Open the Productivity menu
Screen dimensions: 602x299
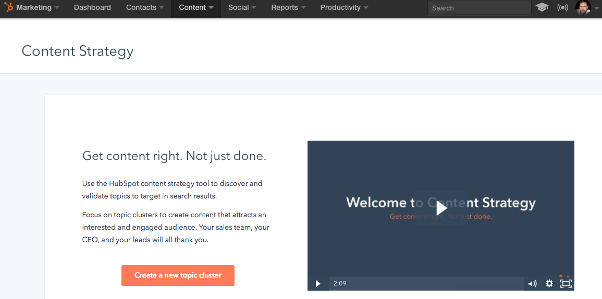[344, 8]
